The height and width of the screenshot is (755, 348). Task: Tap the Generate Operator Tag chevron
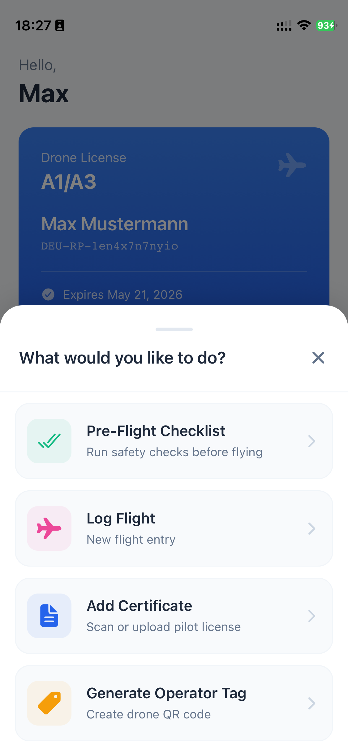[x=311, y=703]
